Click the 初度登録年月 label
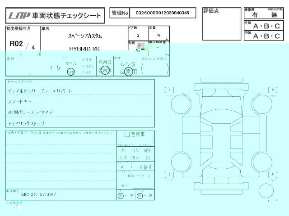Screen dimensions: 289x216 pyautogui.click(x=19, y=29)
